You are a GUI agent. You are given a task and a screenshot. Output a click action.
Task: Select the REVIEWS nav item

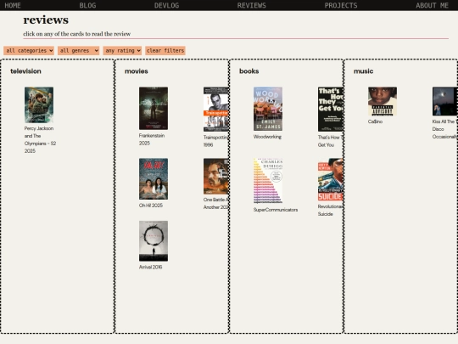(x=252, y=5)
